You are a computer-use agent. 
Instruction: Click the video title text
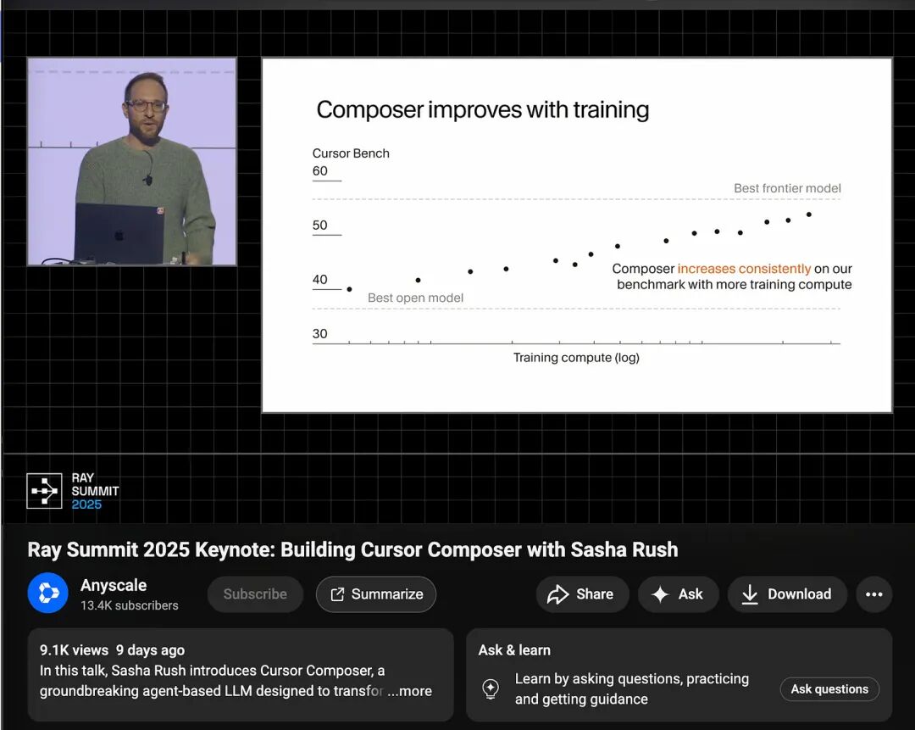(352, 549)
